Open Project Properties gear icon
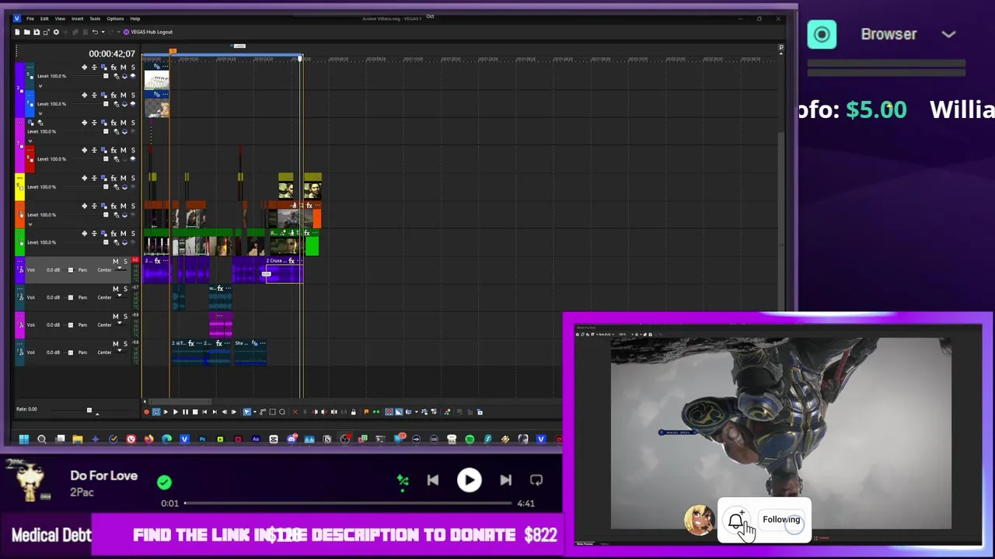The image size is (995, 559). 55,32
